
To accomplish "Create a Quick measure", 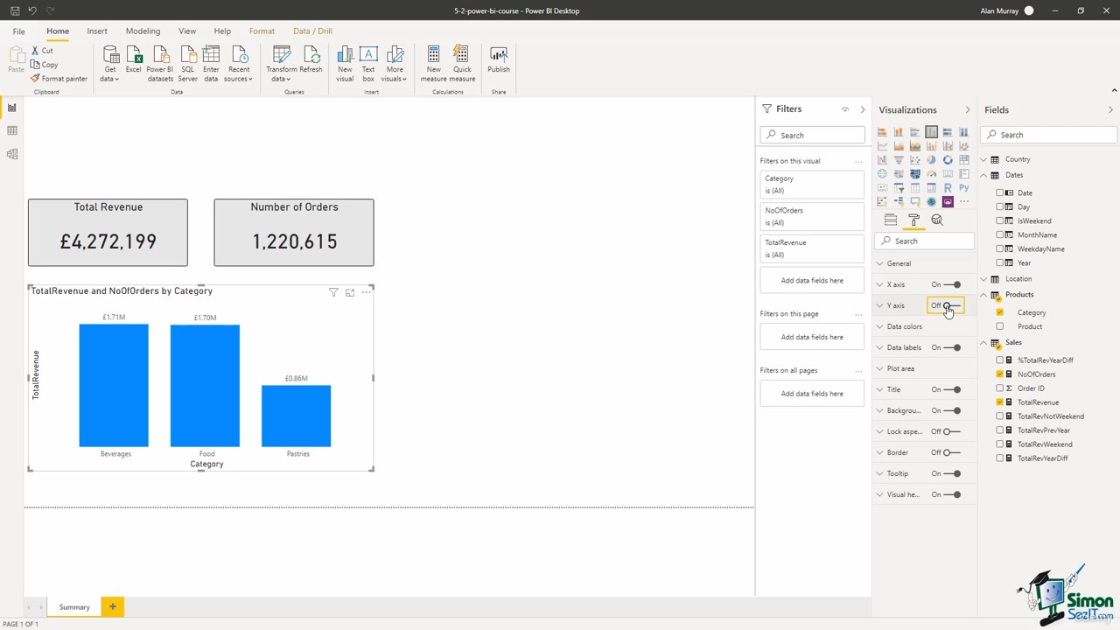I will (462, 63).
